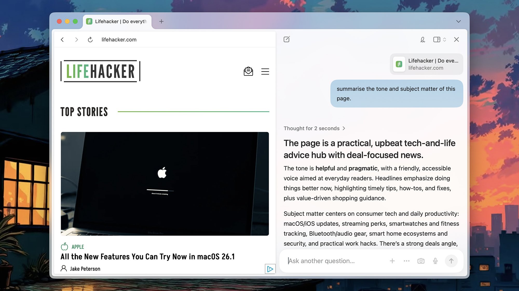Open more options ellipsis in chat box
The image size is (519, 291).
[x=407, y=261]
